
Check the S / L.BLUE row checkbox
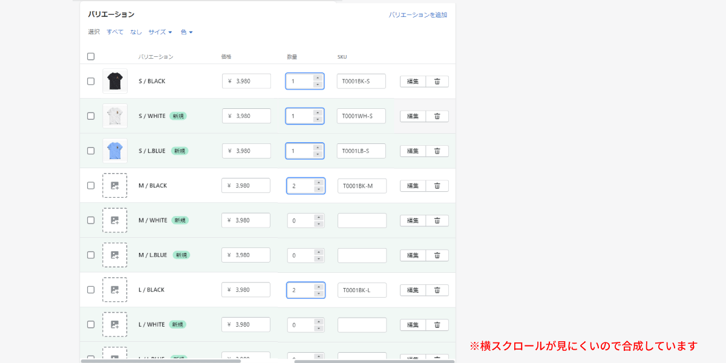[91, 151]
